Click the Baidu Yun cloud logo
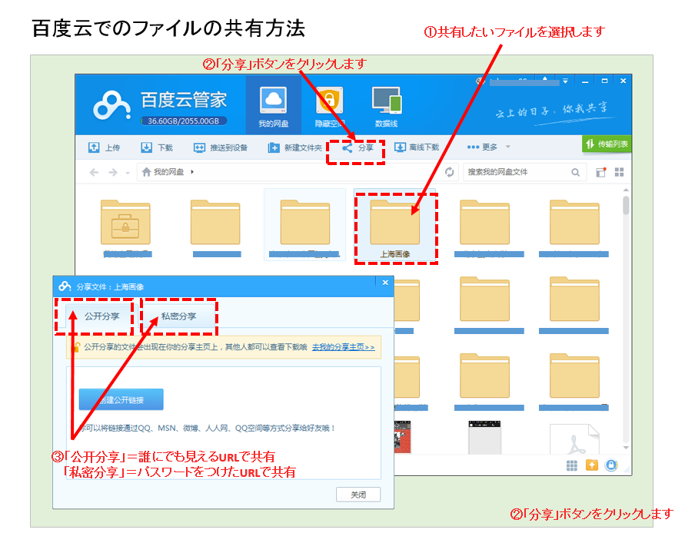The image size is (695, 546). (111, 105)
